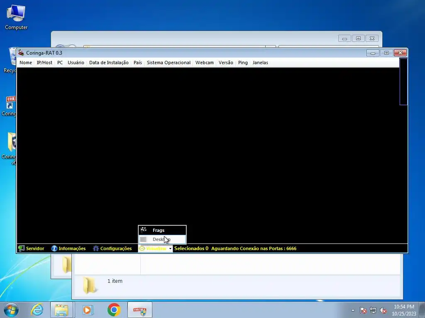The image size is (425, 318).
Task: Maximize the Coringa-RAT 0.3 window
Action: pos(386,53)
